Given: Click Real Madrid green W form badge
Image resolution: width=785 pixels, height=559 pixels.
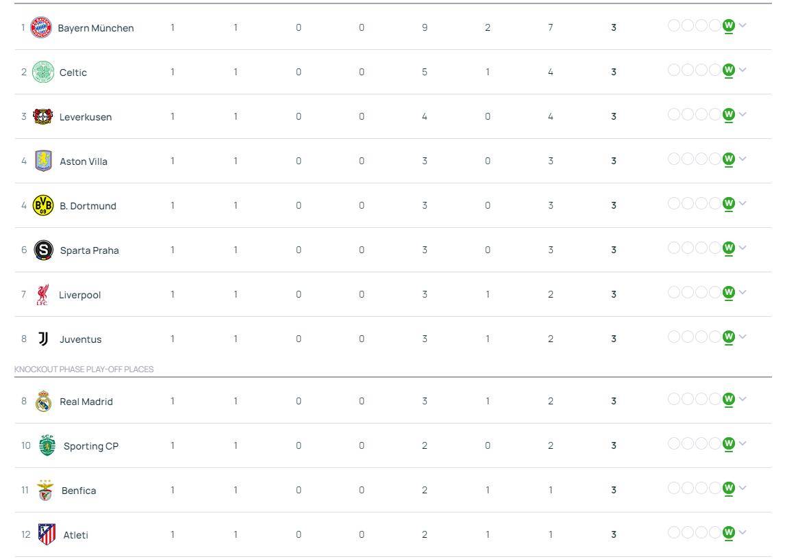Looking at the screenshot, I should (x=729, y=400).
